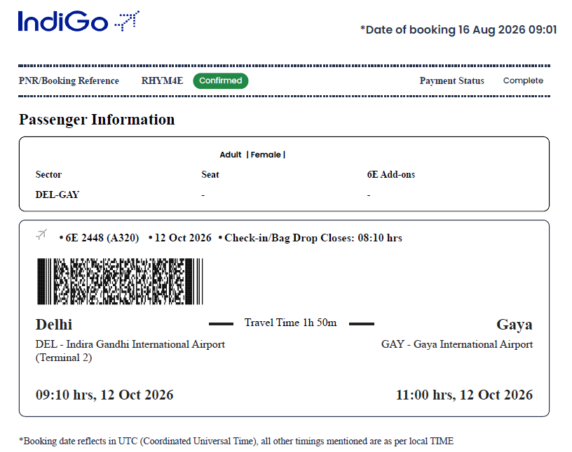Image resolution: width=572 pixels, height=452 pixels.
Task: Click the DEL-GAY sector value
Action: (x=57, y=195)
